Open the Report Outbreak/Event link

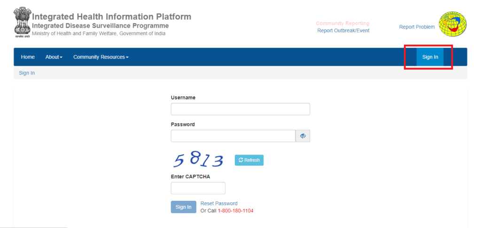pos(343,30)
